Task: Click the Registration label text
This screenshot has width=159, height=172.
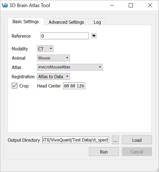Action: [x=23, y=77]
